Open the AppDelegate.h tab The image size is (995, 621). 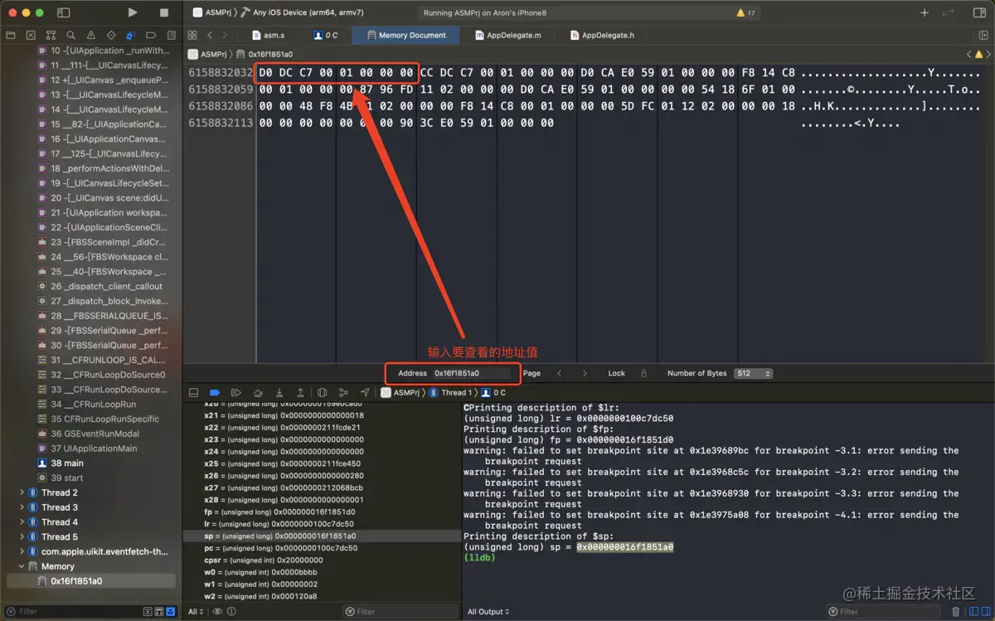(x=603, y=35)
